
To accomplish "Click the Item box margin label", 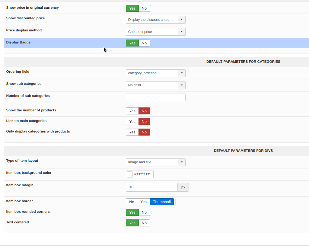I will tap(20, 185).
